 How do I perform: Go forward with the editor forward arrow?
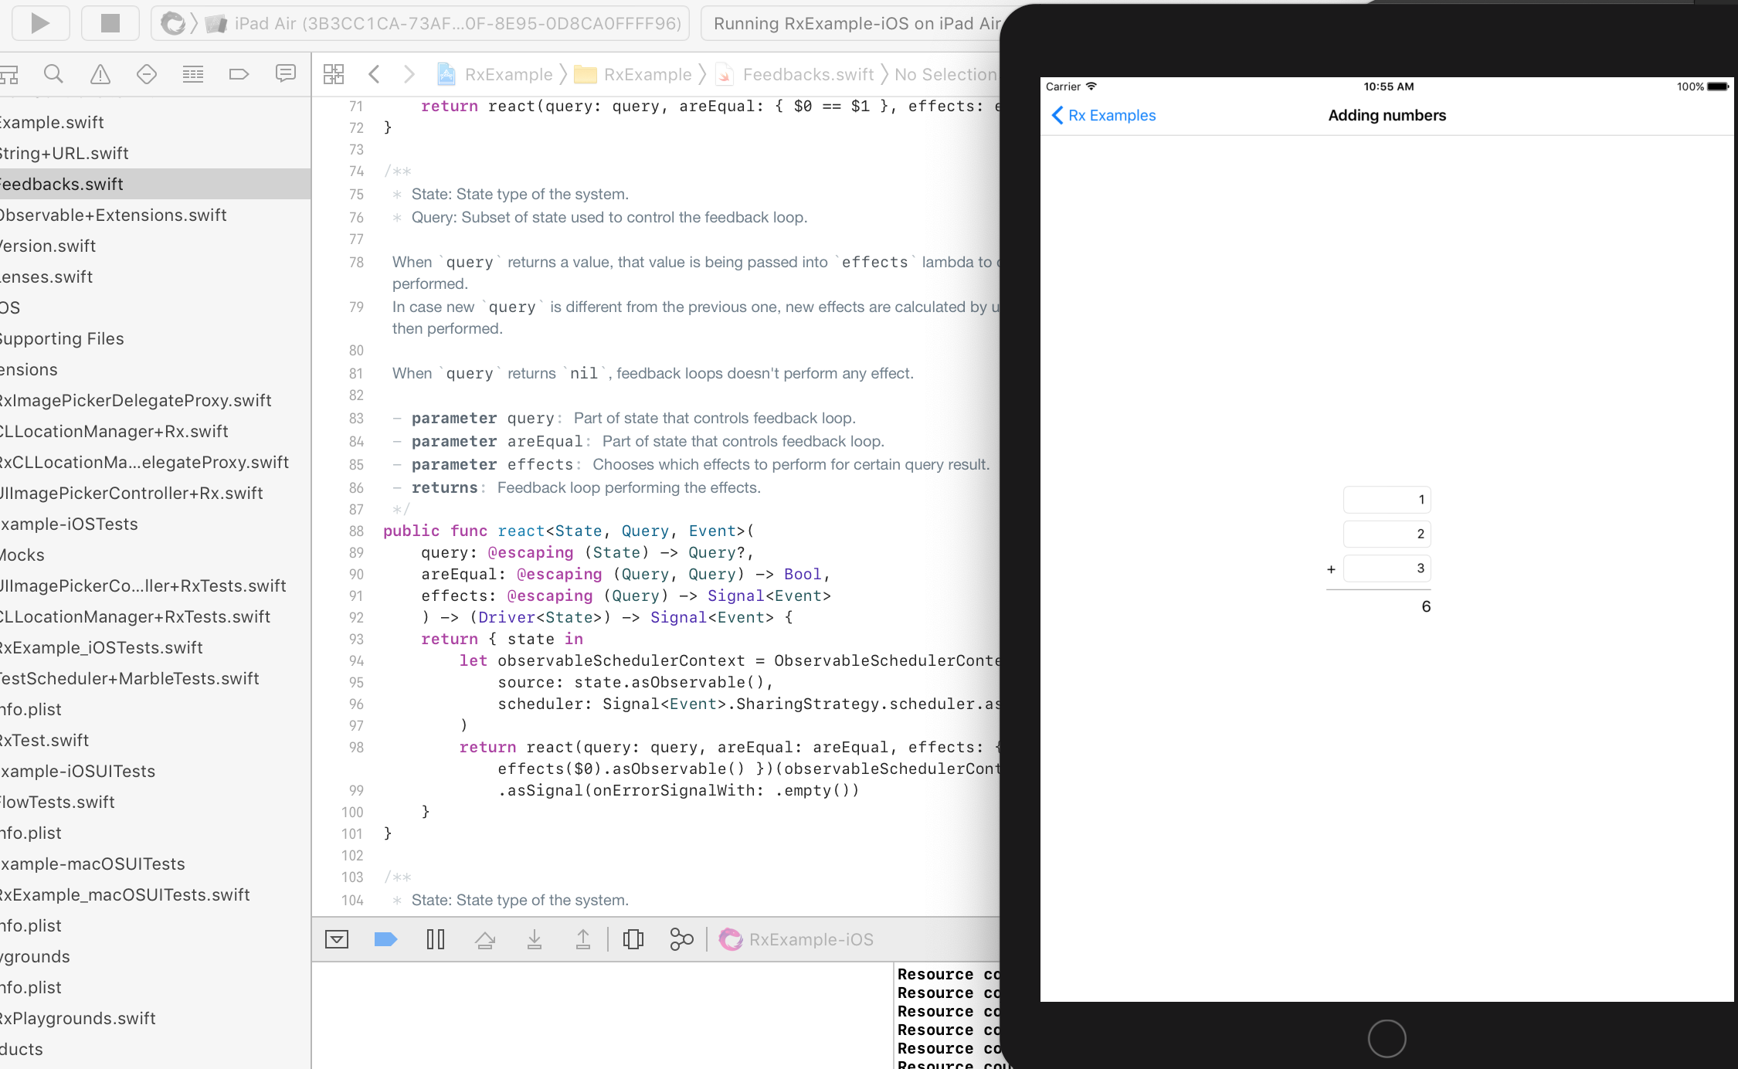(409, 74)
